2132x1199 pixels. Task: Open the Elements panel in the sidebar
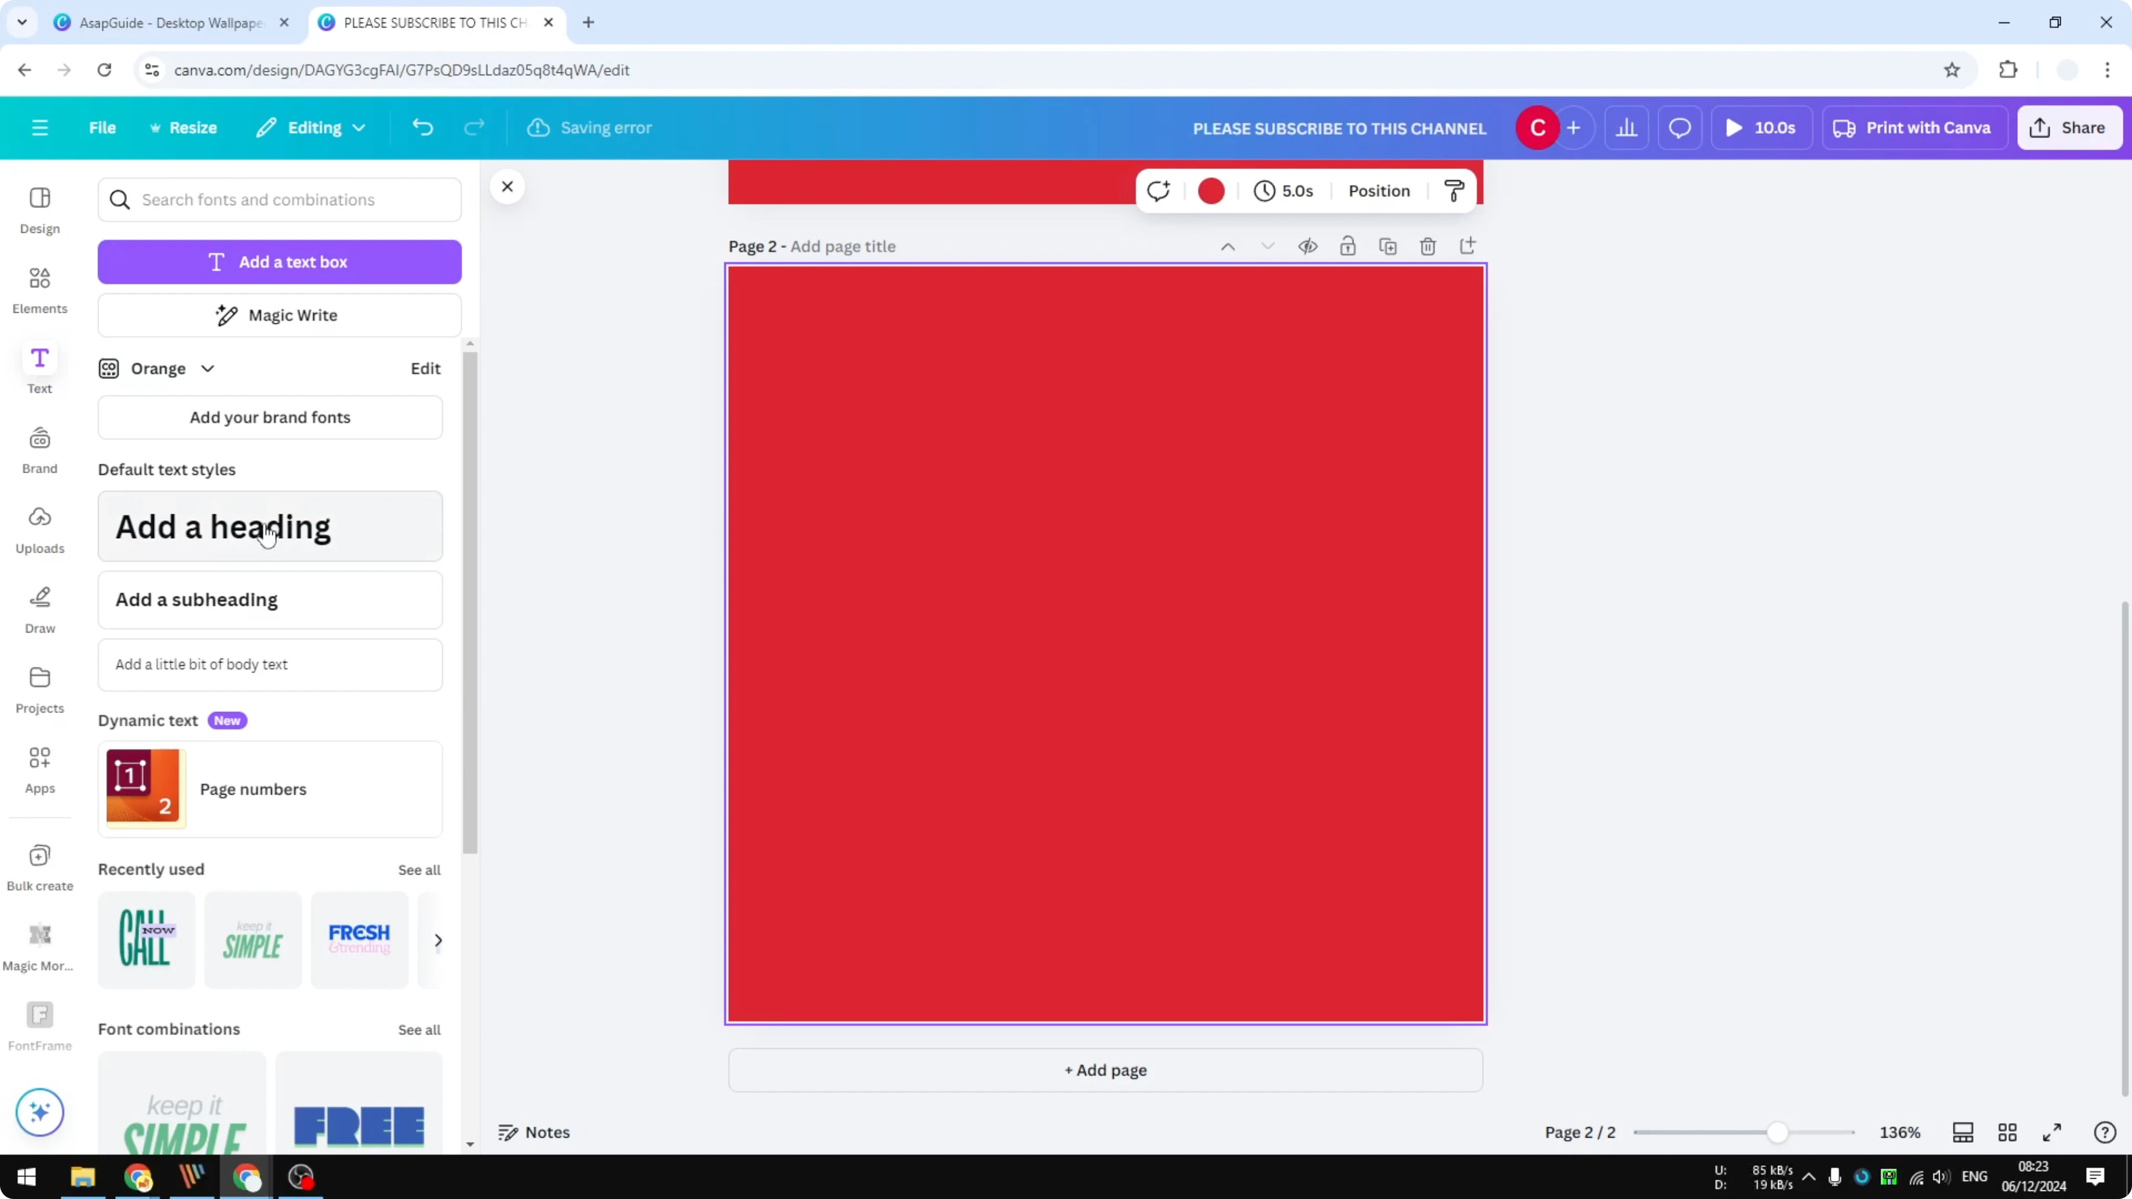[40, 290]
